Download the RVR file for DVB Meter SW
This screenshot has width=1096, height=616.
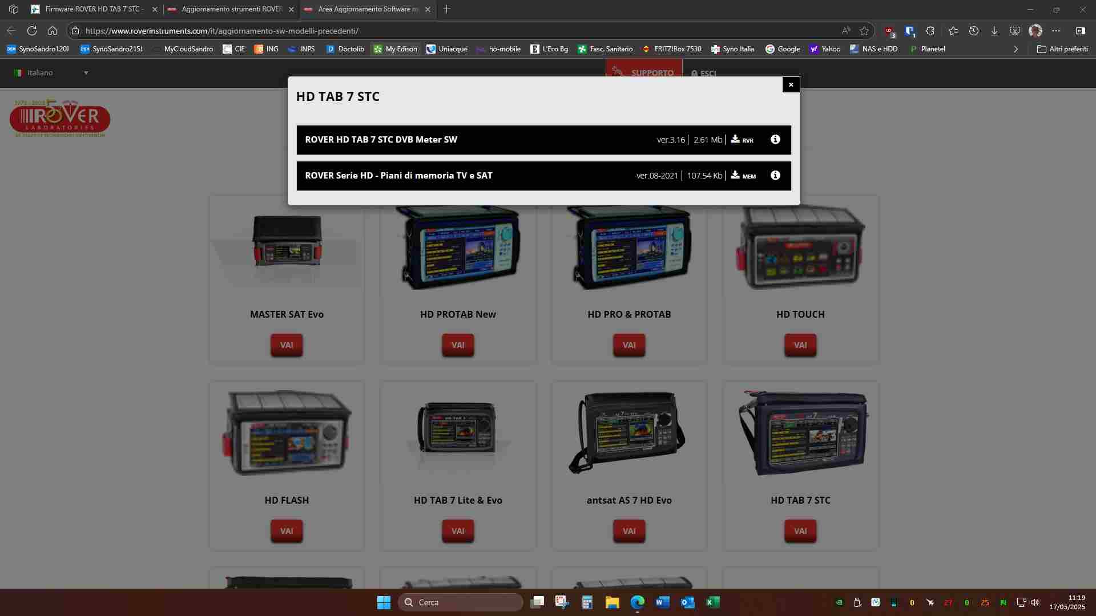point(742,140)
